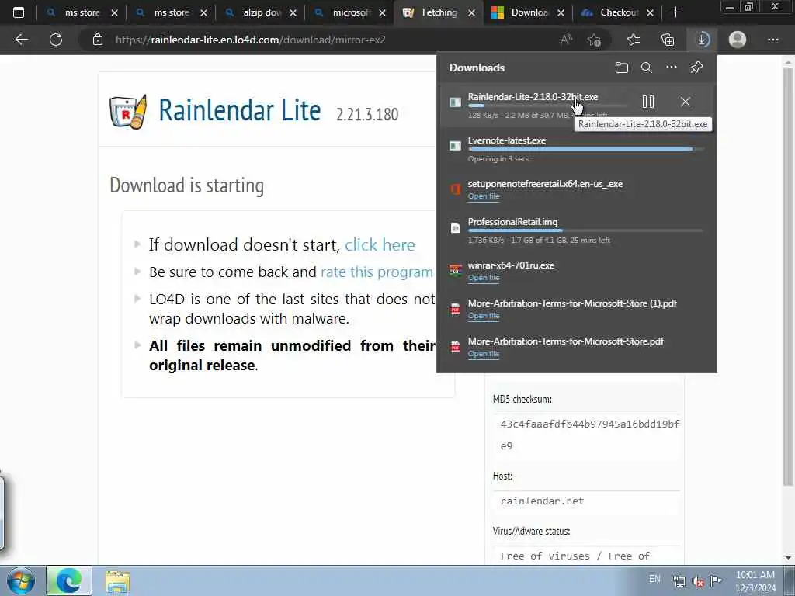The image size is (795, 596).
Task: Click the MD5 checksum value text
Action: [x=590, y=435]
